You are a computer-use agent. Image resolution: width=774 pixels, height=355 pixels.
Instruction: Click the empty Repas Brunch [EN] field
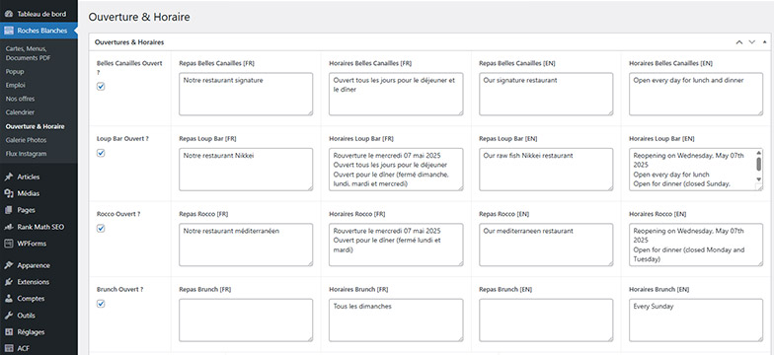[546, 320]
